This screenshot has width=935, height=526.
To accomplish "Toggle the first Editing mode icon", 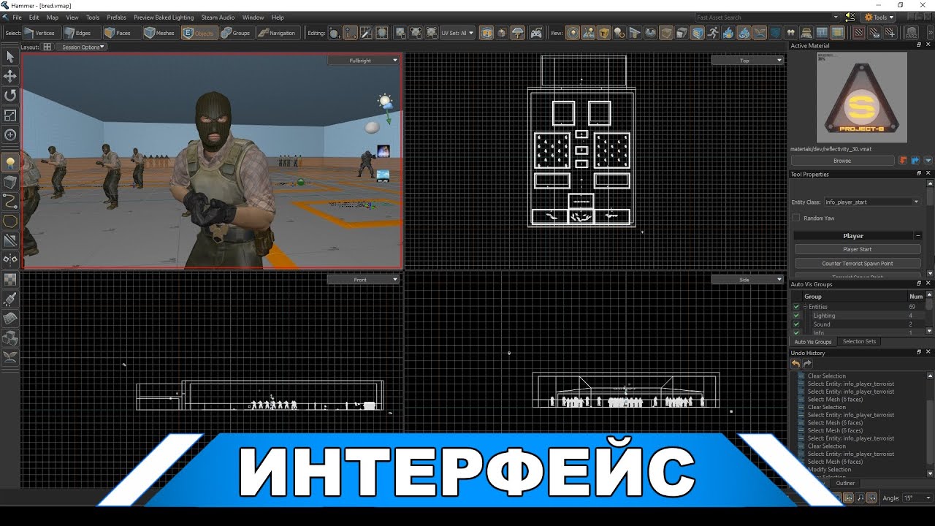I will pyautogui.click(x=335, y=33).
